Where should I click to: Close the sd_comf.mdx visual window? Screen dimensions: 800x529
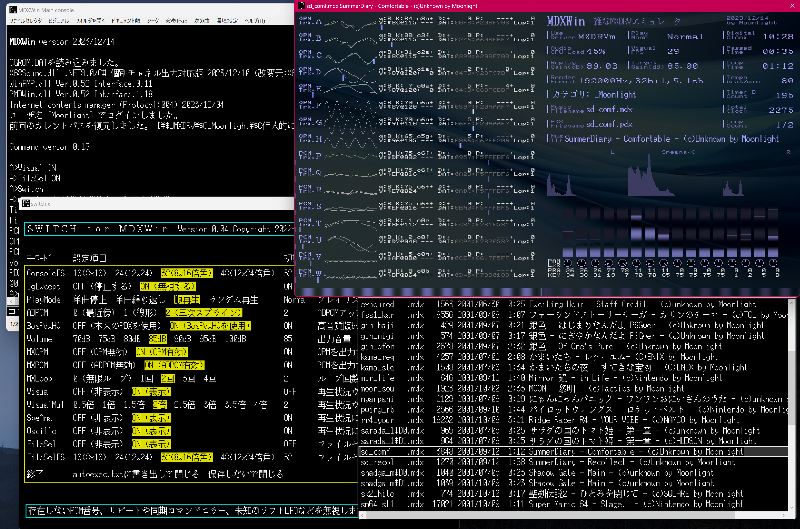(x=792, y=6)
